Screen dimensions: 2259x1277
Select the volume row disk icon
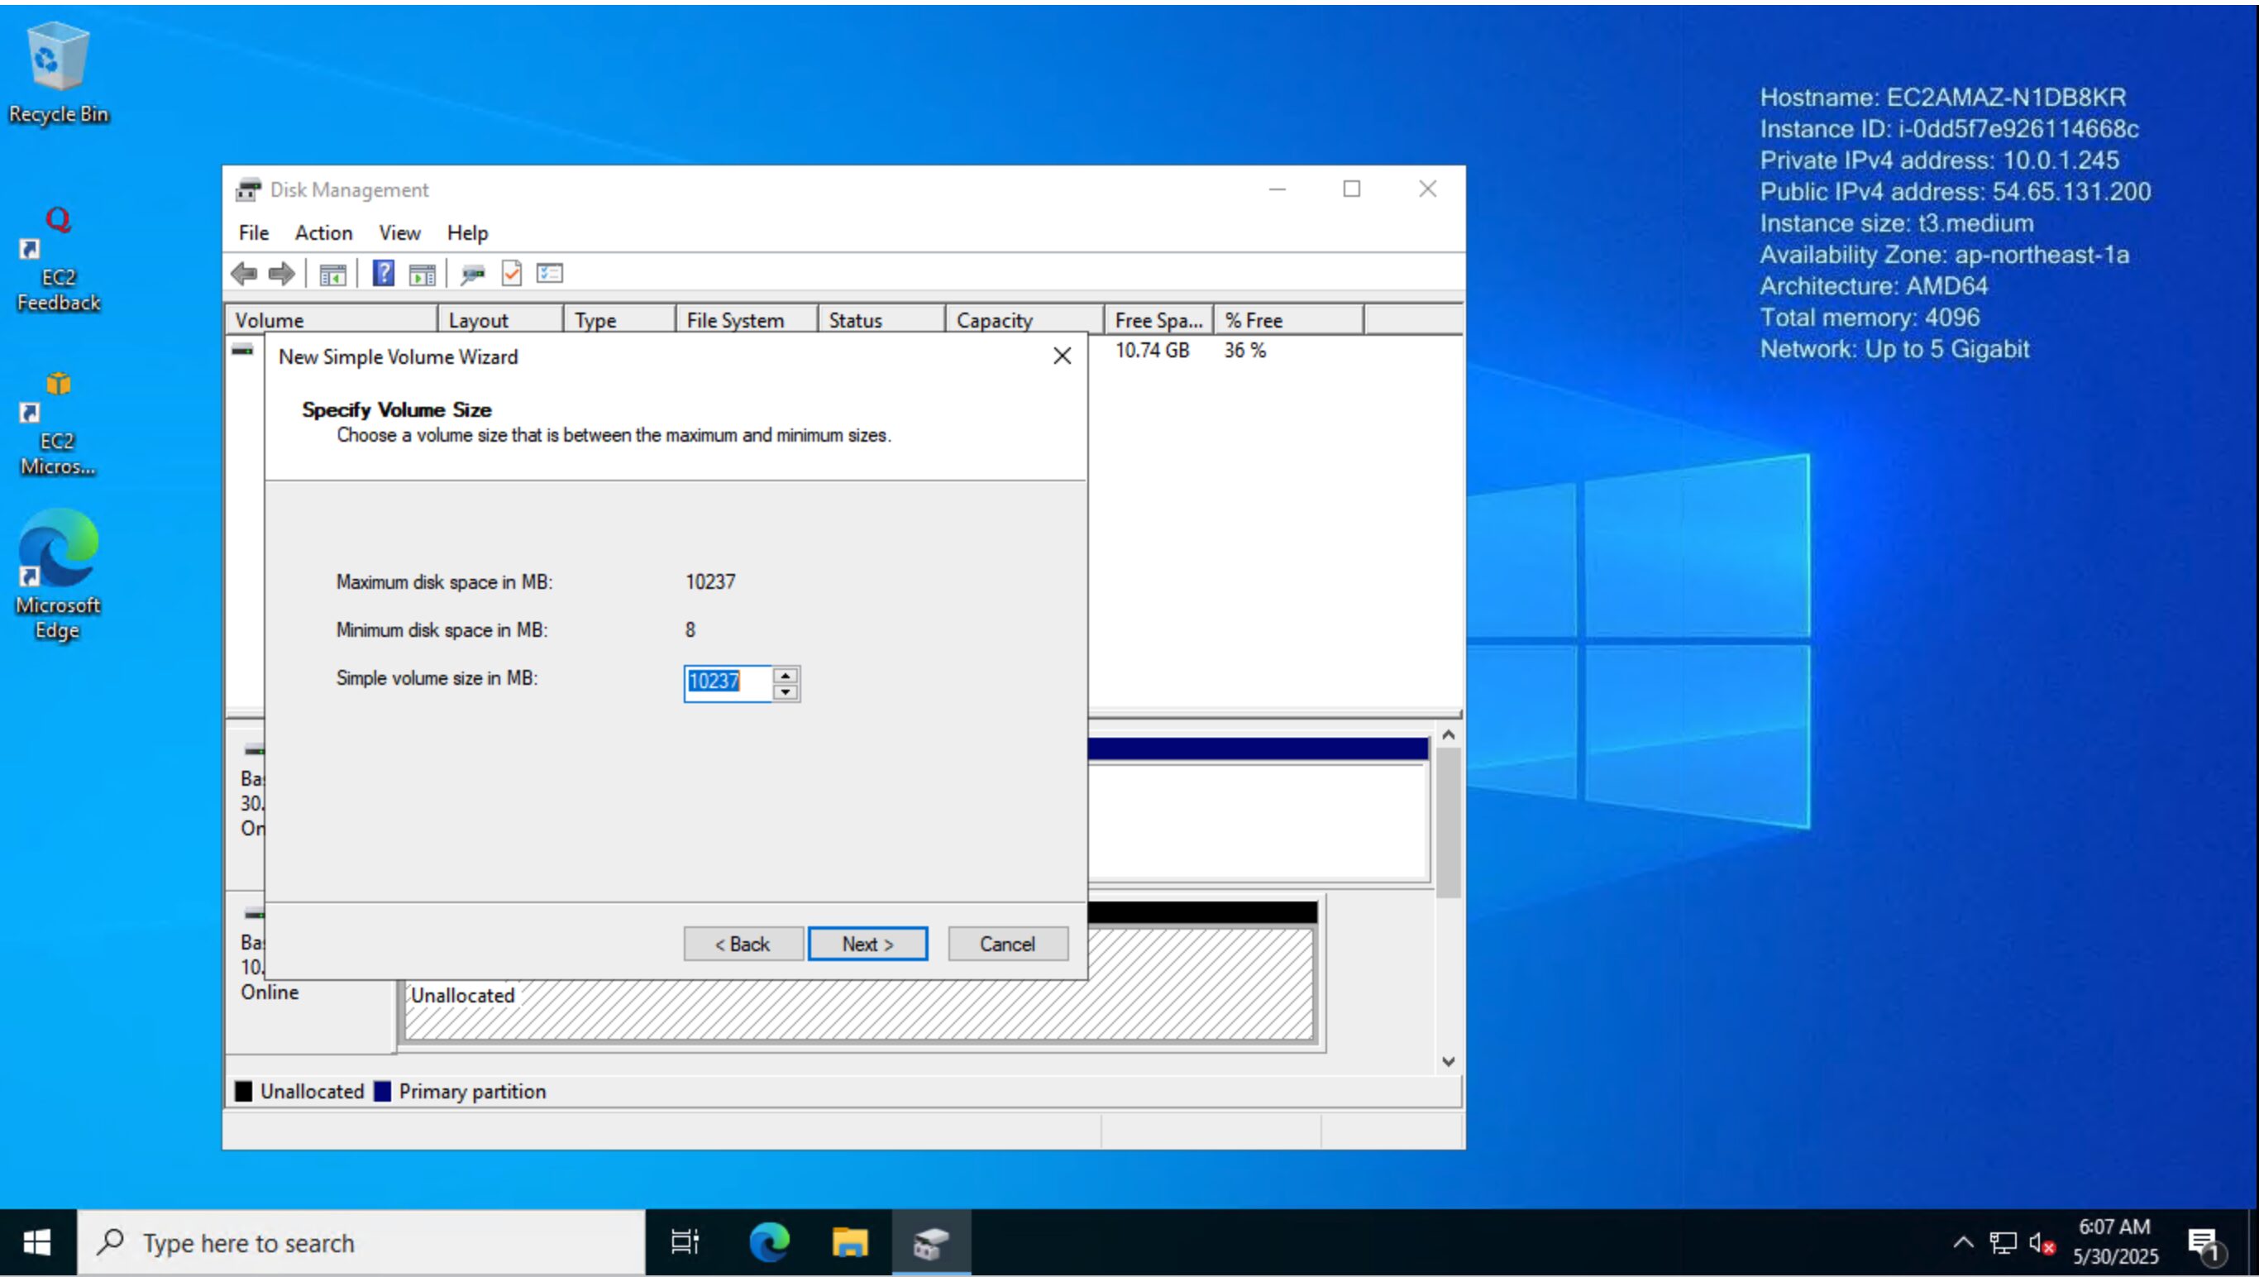tap(243, 350)
